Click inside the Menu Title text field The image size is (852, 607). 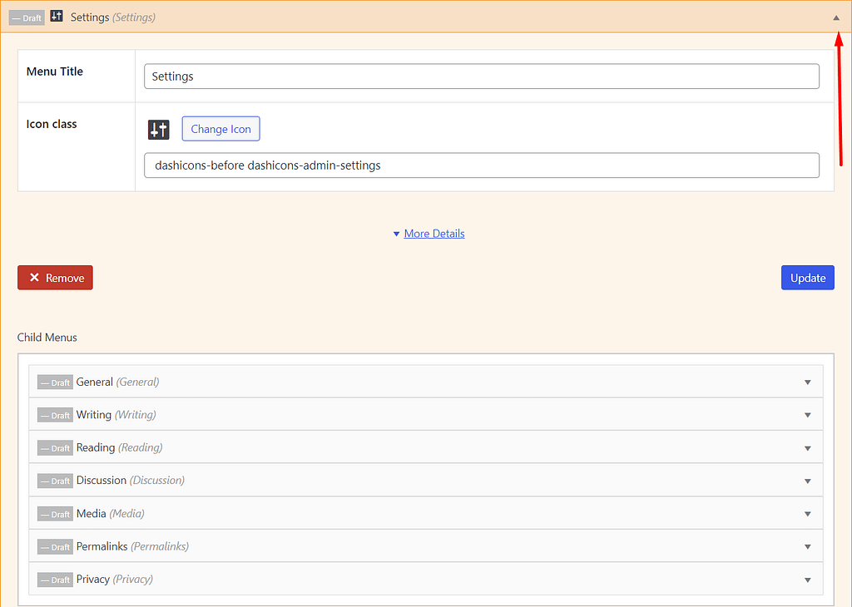click(x=481, y=76)
